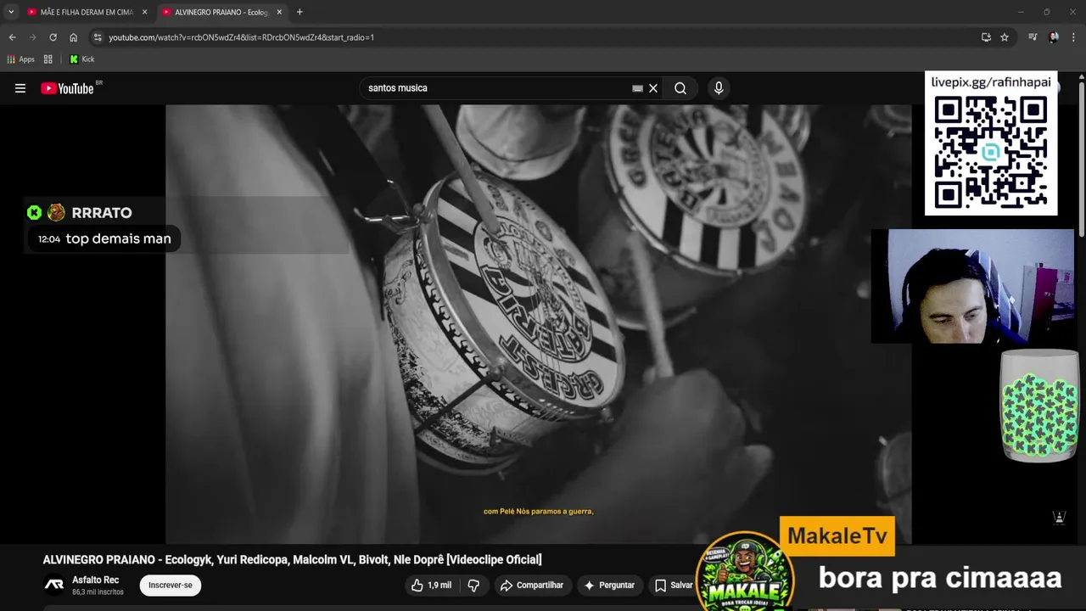The width and height of the screenshot is (1086, 611).
Task: Open the Apps bookmark shortcut
Action: [21, 59]
